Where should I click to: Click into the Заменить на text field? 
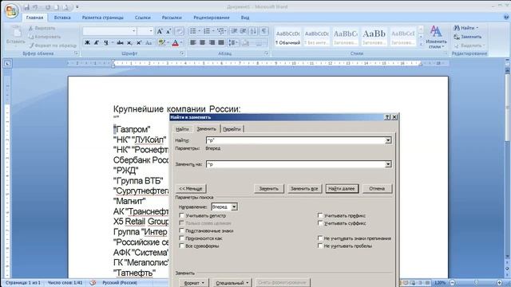[x=295, y=164]
